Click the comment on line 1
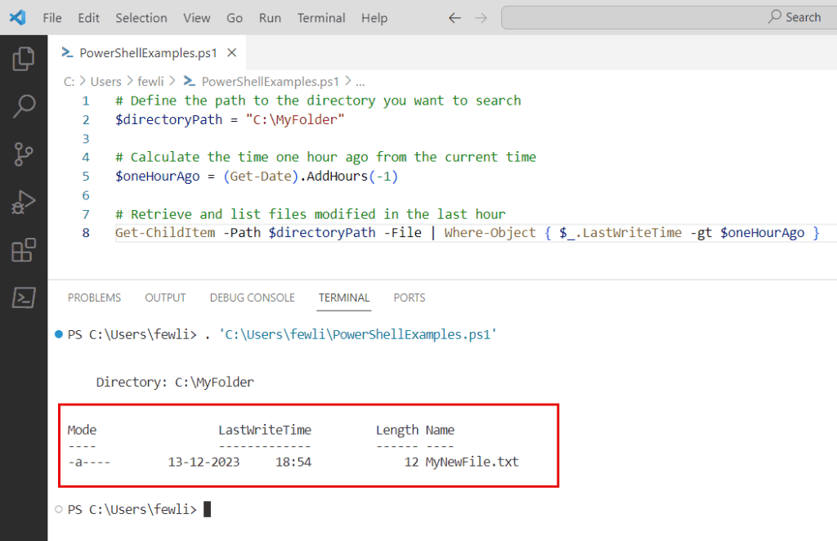This screenshot has height=541, width=837. click(x=318, y=101)
